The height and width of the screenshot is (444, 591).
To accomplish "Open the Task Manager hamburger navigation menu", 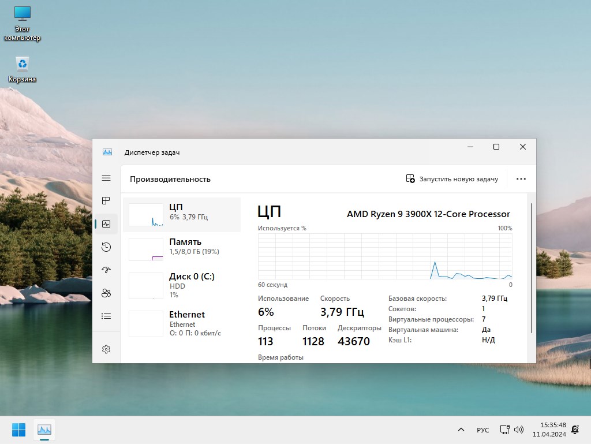I will pos(106,178).
